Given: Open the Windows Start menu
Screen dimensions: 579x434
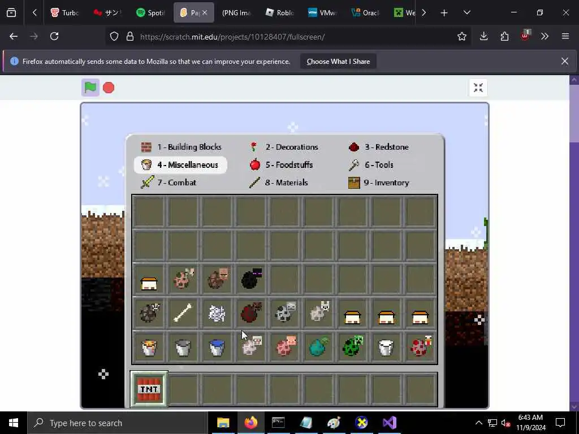Looking at the screenshot, I should click(x=14, y=423).
